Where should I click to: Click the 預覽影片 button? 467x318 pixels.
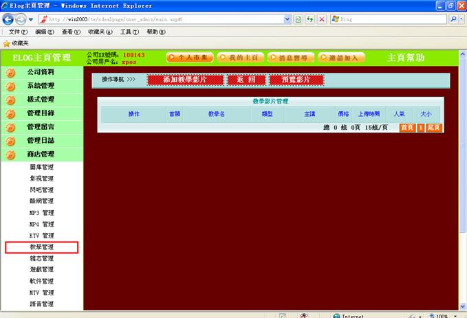pos(295,80)
